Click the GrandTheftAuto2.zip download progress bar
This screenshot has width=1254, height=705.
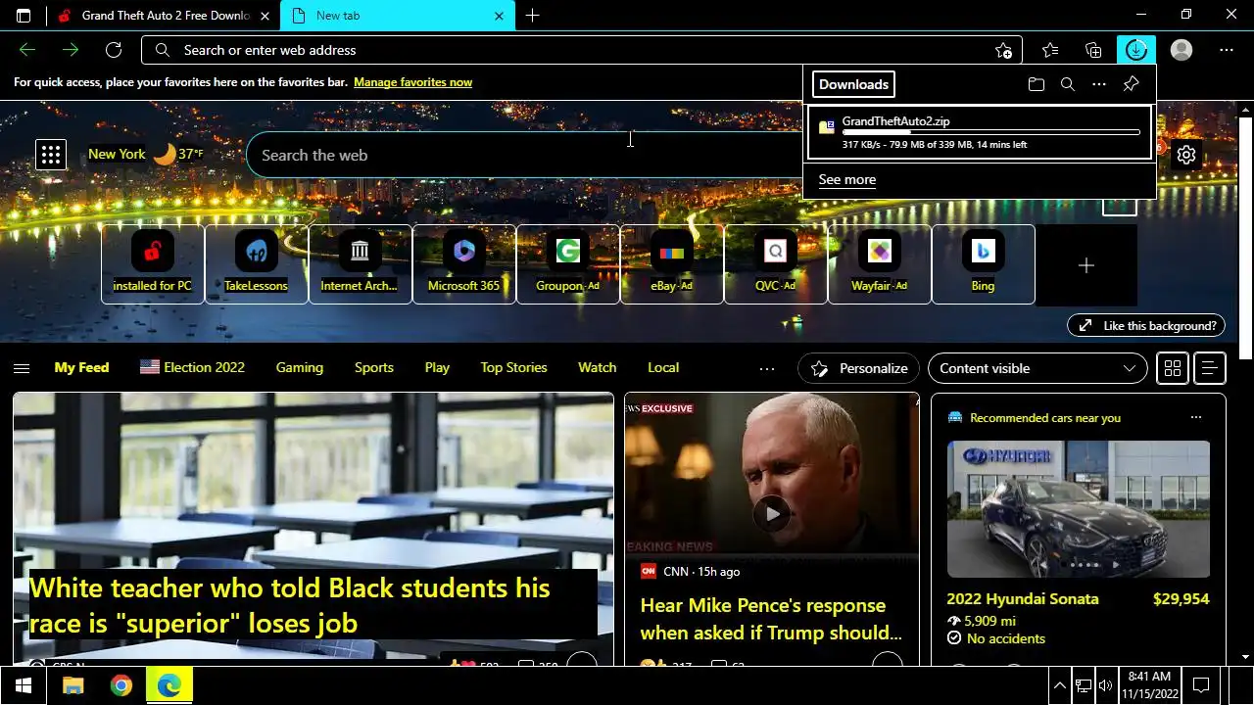point(990,132)
